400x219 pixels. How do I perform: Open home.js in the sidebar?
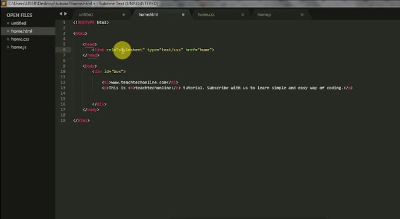19,47
